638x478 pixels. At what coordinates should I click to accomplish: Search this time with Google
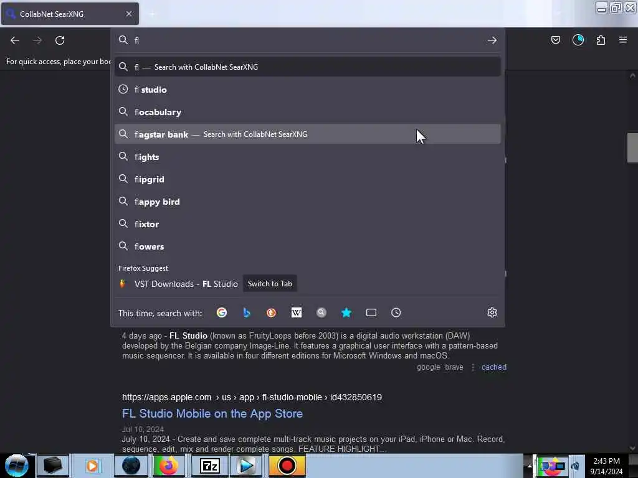(222, 312)
